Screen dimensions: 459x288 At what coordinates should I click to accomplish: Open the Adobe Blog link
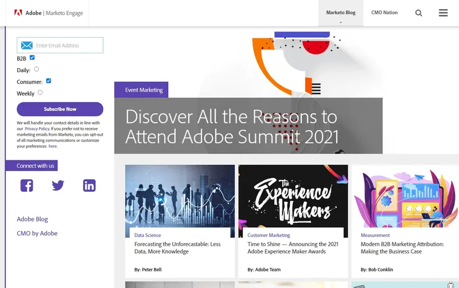click(x=32, y=219)
